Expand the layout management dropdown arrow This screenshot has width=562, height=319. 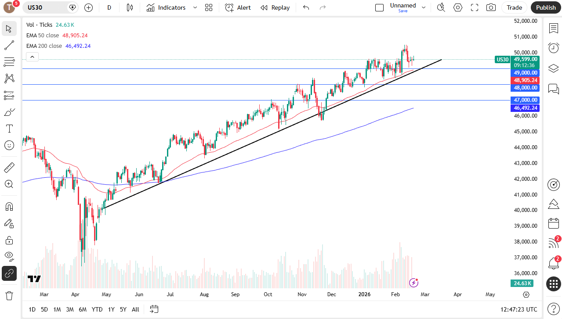point(424,7)
